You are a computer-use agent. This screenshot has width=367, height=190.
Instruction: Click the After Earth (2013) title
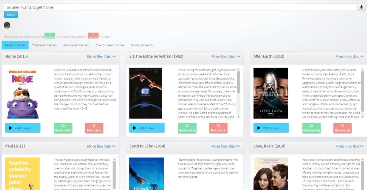coord(269,56)
